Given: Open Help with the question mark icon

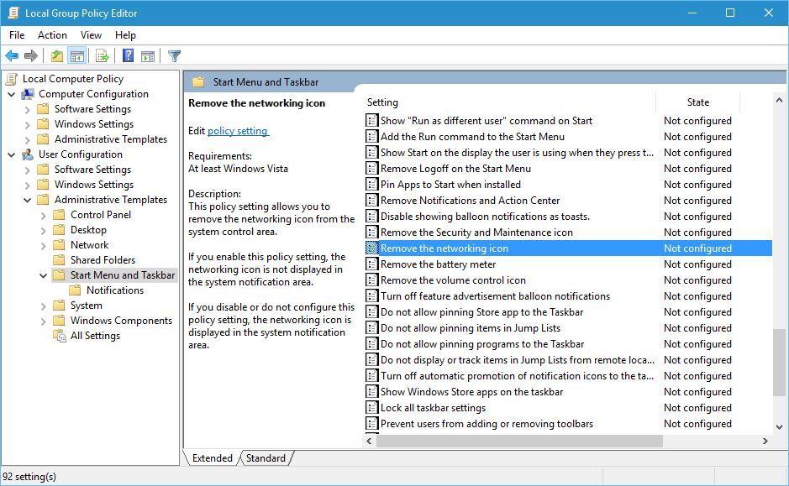Looking at the screenshot, I should pos(129,55).
